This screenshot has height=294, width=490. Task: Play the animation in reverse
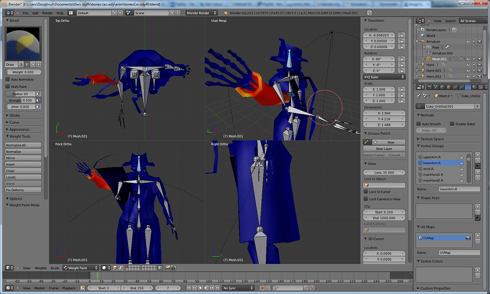[200, 288]
